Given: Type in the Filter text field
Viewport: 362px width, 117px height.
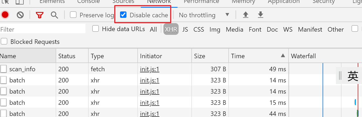Looking at the screenshot, I should [43, 29].
